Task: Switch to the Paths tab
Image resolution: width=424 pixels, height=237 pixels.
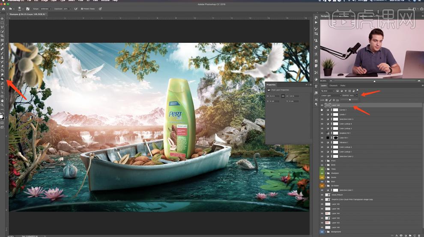Action: [343, 86]
